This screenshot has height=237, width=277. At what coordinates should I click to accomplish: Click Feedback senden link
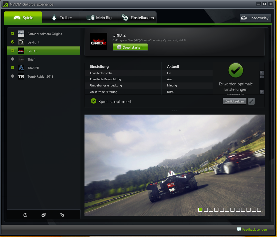click(x=254, y=230)
